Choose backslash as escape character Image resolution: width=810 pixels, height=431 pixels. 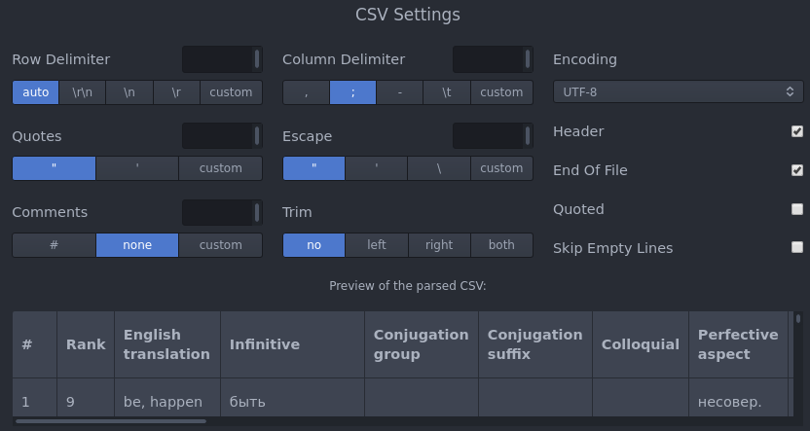(439, 168)
